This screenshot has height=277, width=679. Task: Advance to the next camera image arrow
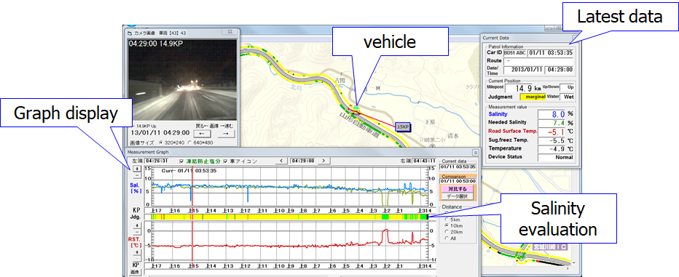pos(225,135)
